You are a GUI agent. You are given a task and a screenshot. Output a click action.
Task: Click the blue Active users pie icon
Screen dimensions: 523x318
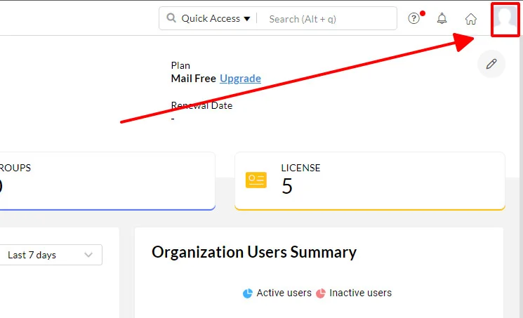tap(247, 293)
